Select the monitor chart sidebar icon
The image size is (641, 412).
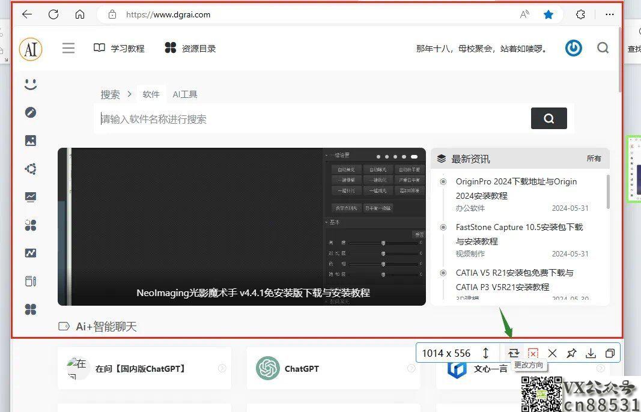click(x=31, y=197)
